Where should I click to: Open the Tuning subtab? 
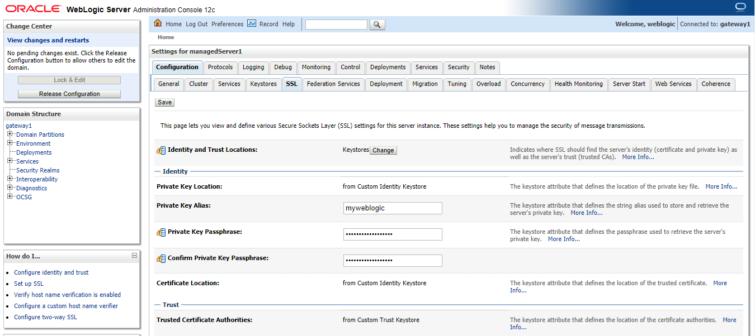(x=457, y=84)
